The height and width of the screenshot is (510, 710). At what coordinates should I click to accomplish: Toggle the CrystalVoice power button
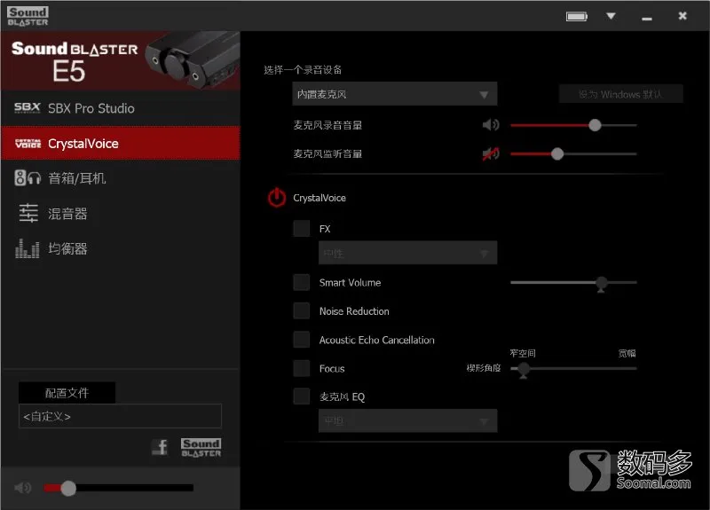point(277,198)
